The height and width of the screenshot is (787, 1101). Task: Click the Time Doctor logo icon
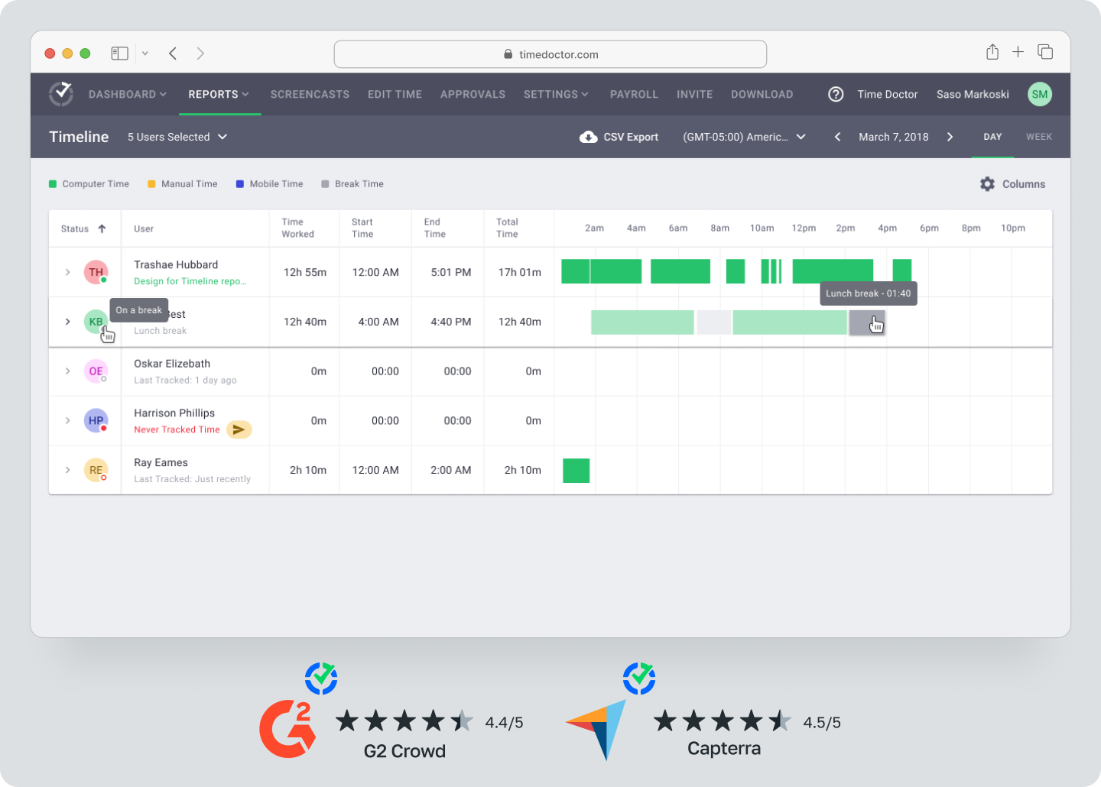[x=61, y=94]
